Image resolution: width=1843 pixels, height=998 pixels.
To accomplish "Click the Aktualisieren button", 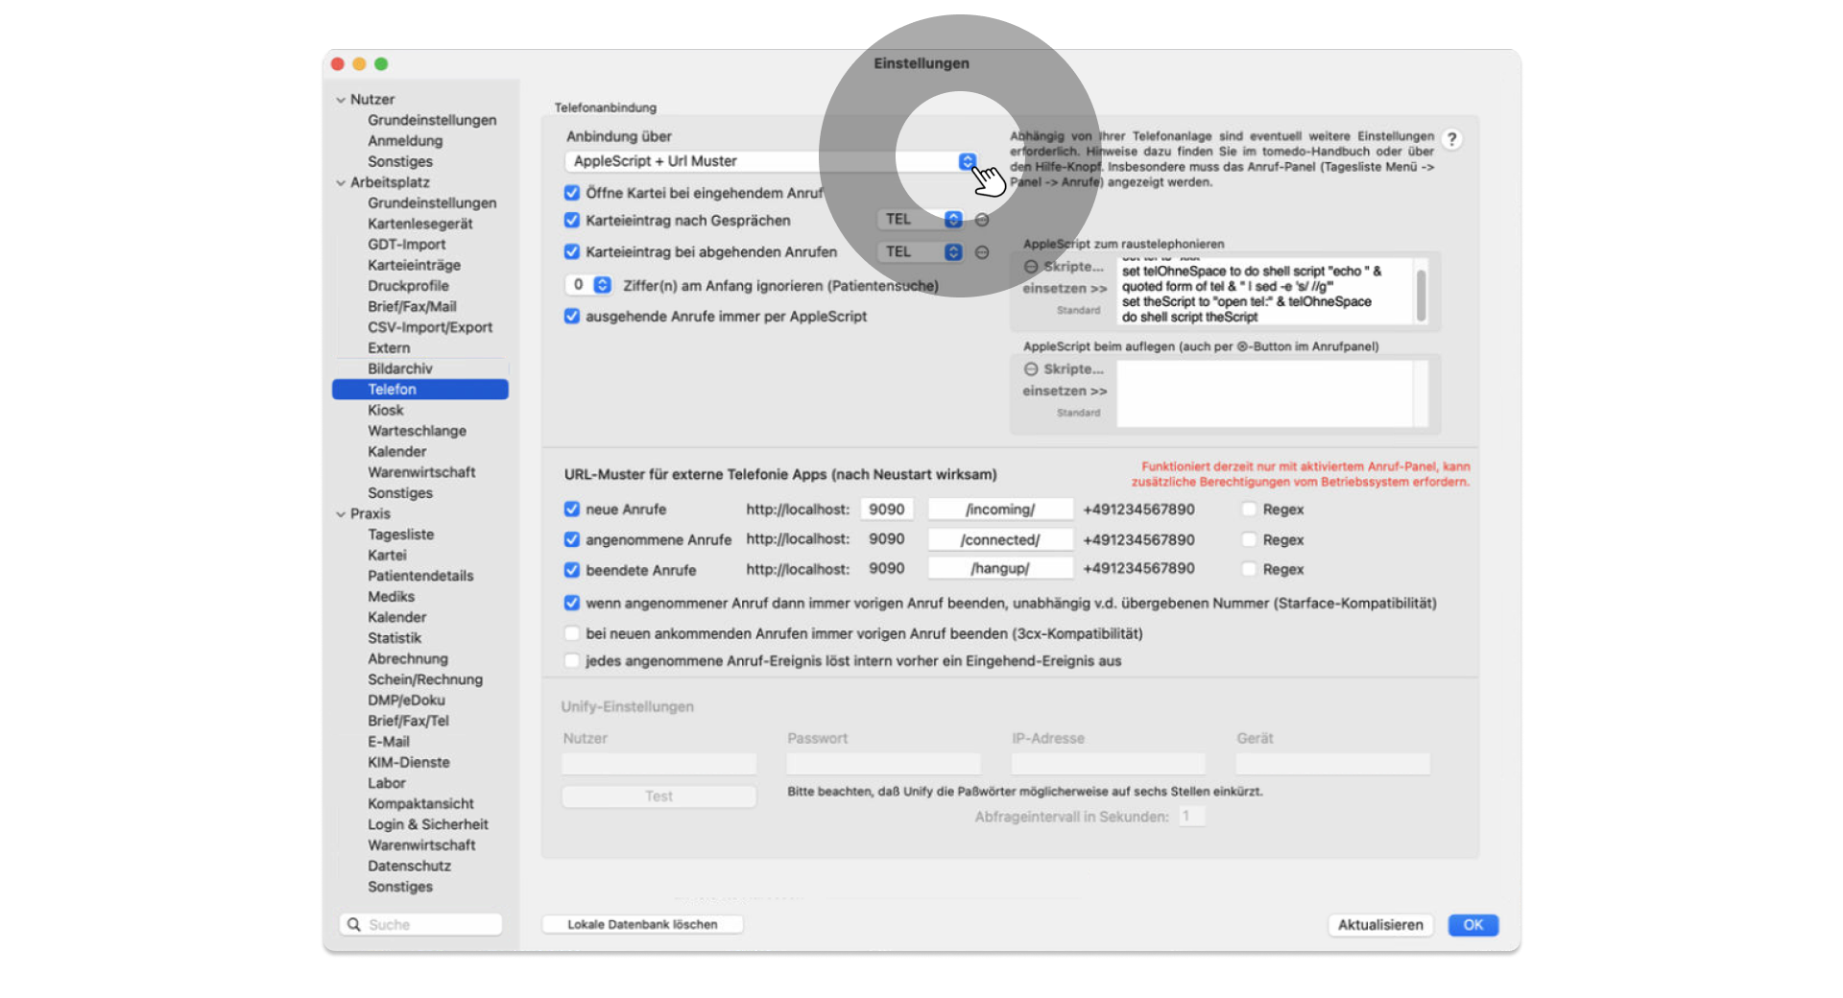I will (x=1380, y=925).
